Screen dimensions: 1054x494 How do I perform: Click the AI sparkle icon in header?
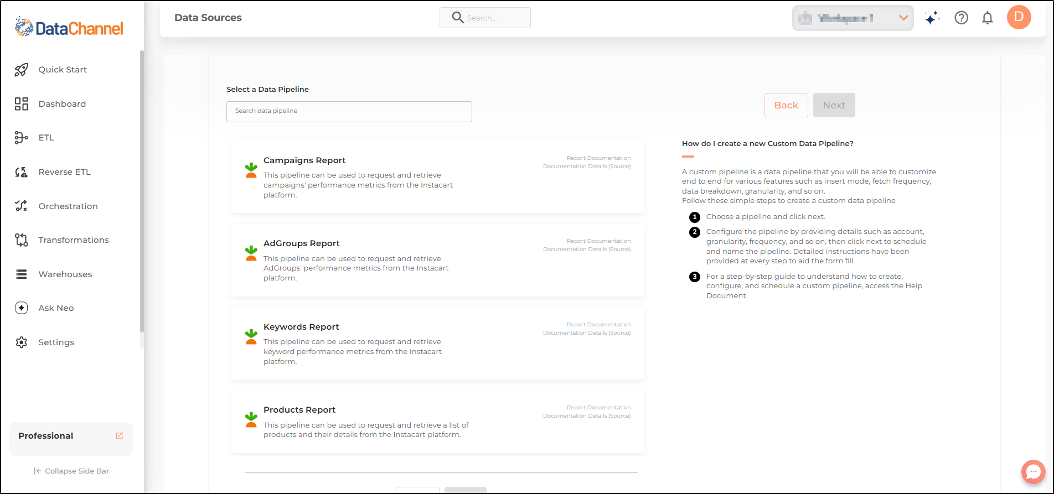pyautogui.click(x=932, y=18)
